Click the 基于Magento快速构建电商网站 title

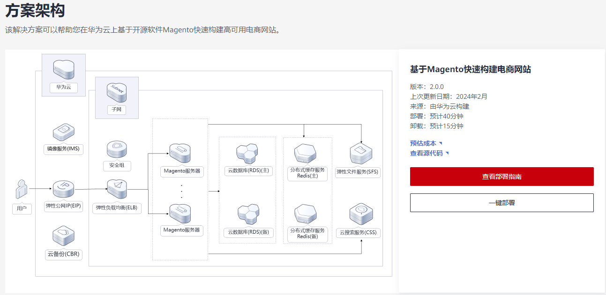(x=471, y=69)
